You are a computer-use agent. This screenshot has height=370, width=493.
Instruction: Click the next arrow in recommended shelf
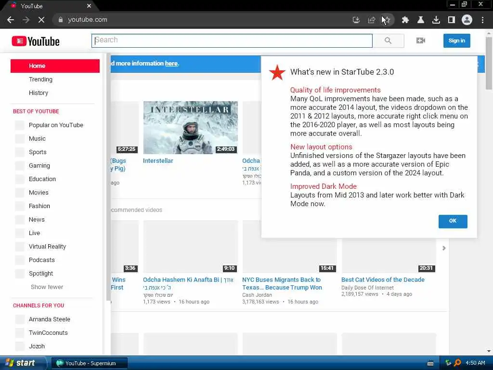coord(444,248)
